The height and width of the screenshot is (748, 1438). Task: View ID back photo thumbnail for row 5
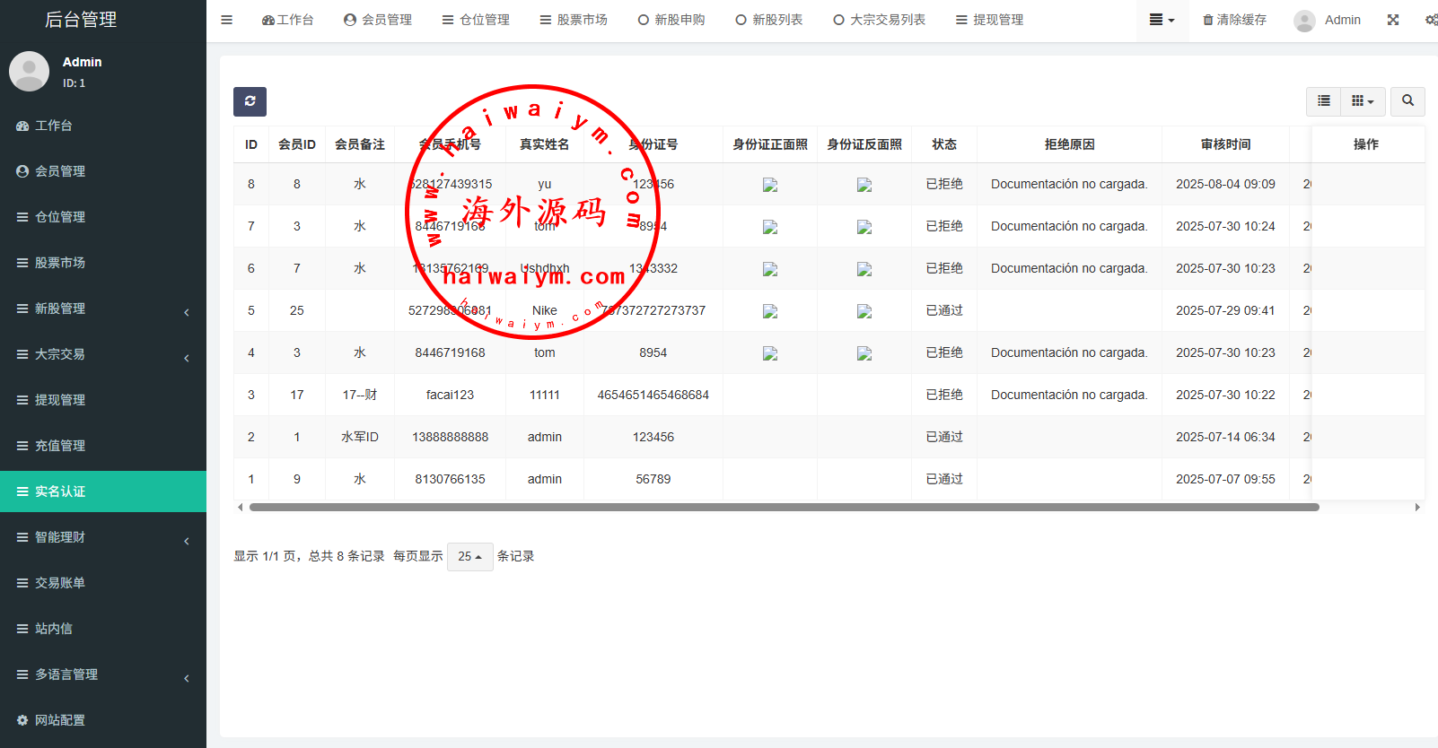point(864,311)
